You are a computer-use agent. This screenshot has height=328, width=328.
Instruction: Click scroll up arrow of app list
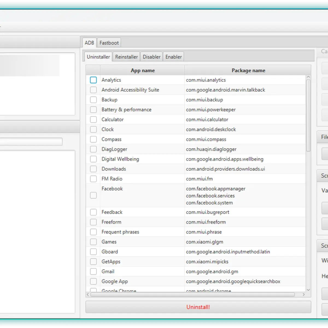coord(308,77)
